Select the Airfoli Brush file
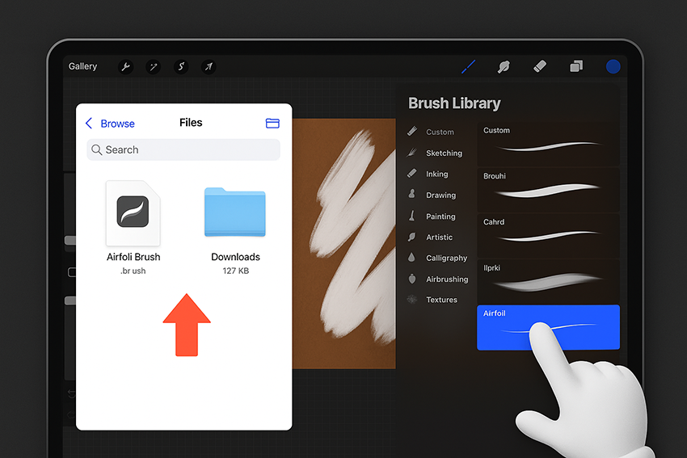 [x=133, y=214]
